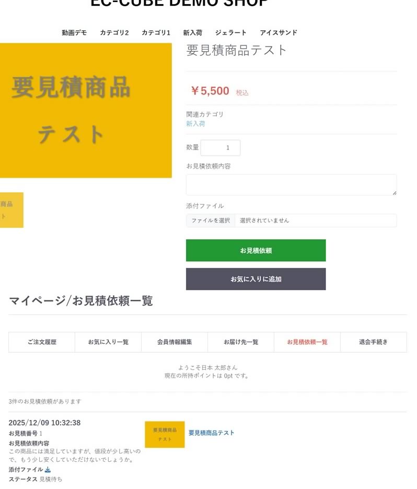Screen dimensions: 417x489
Task: Click the お見積依頼内容 text area
Action: pyautogui.click(x=291, y=185)
